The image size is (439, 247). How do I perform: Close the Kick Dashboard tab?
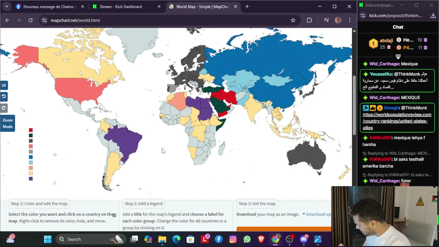(x=159, y=7)
